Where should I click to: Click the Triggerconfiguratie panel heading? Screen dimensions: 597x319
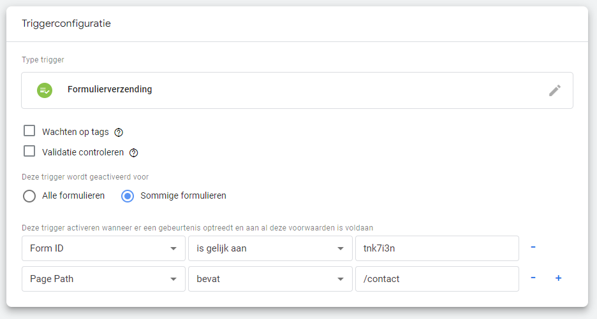tap(66, 24)
